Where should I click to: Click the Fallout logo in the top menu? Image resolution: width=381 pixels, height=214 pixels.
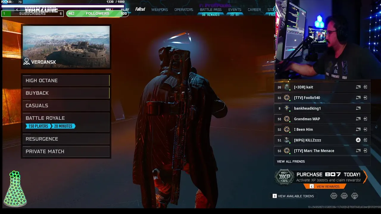click(140, 9)
